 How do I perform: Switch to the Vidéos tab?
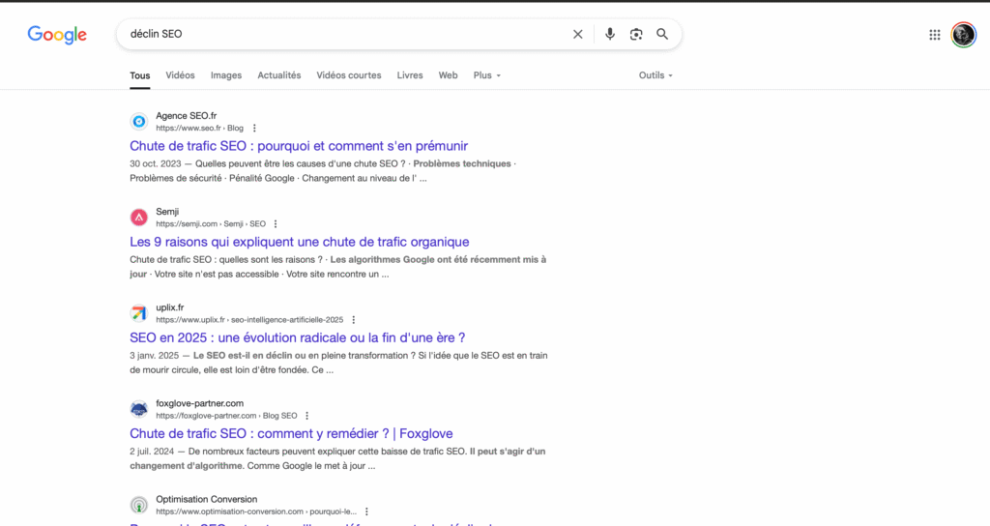click(x=180, y=75)
